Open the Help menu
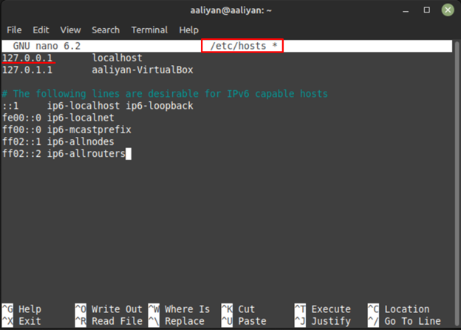 [188, 30]
